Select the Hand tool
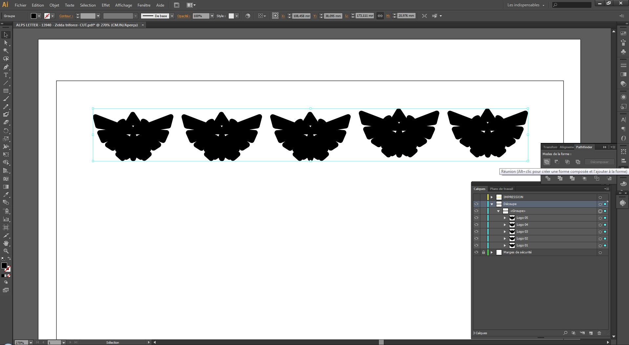 click(x=6, y=243)
